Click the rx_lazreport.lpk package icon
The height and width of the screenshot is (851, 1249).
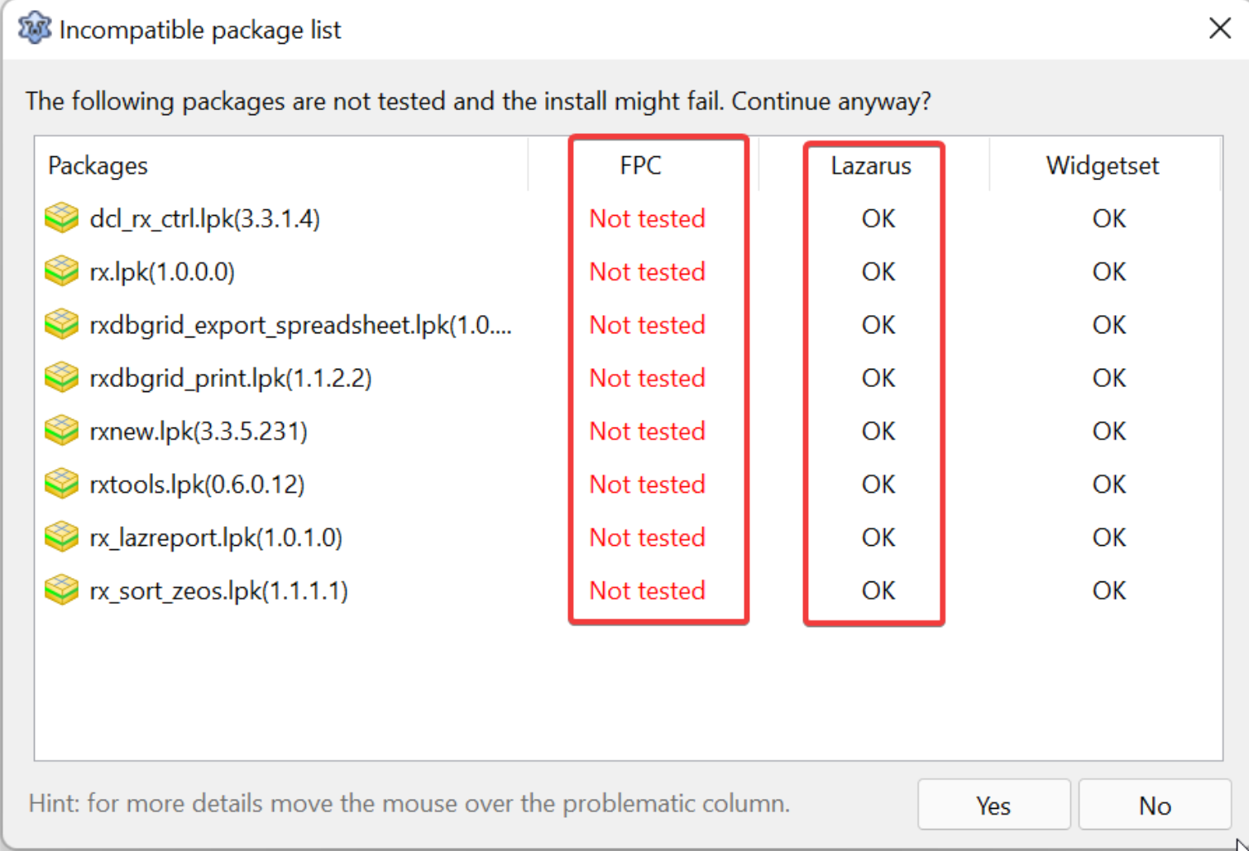[x=61, y=538]
